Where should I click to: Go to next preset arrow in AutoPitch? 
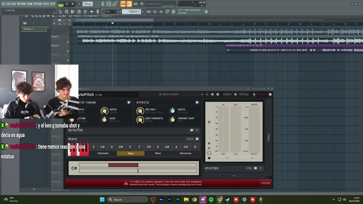click(207, 94)
